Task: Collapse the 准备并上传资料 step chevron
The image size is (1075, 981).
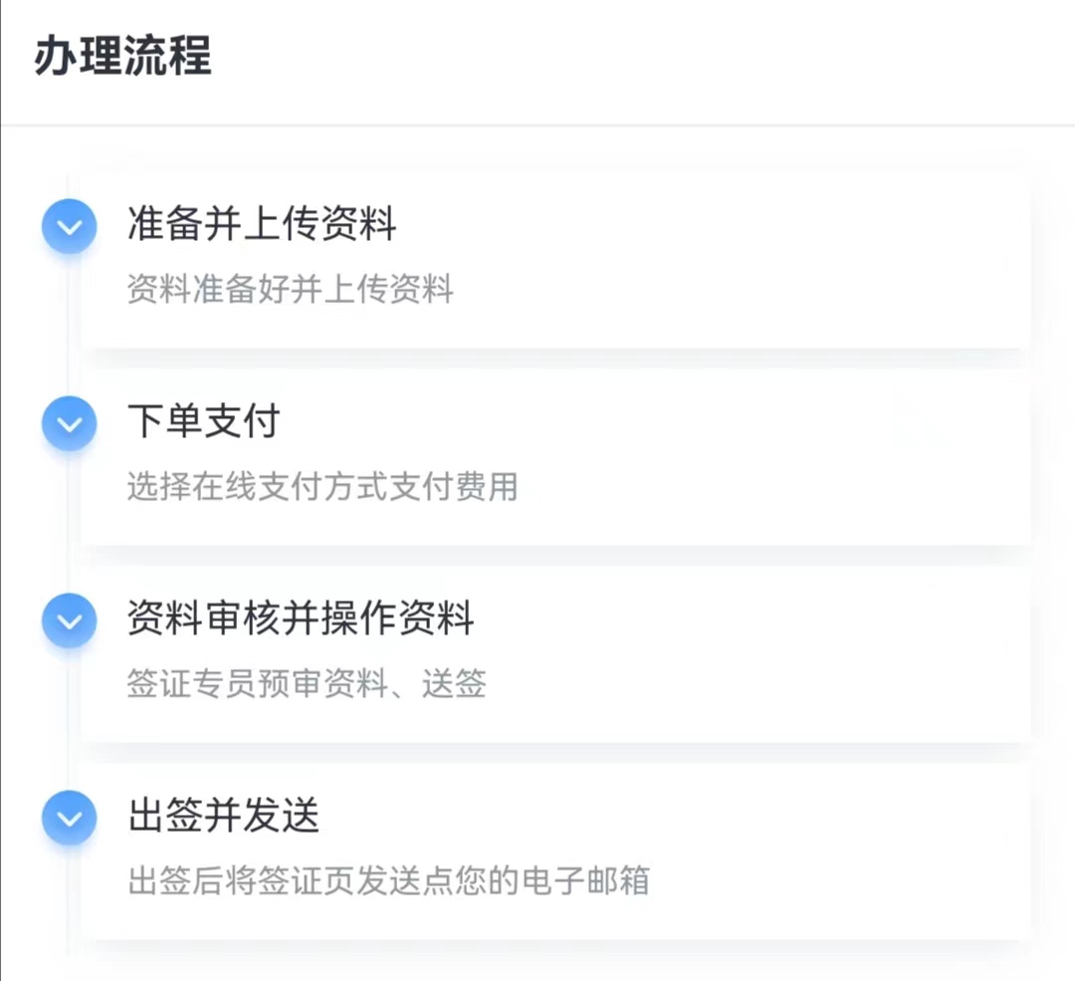Action: pos(70,226)
